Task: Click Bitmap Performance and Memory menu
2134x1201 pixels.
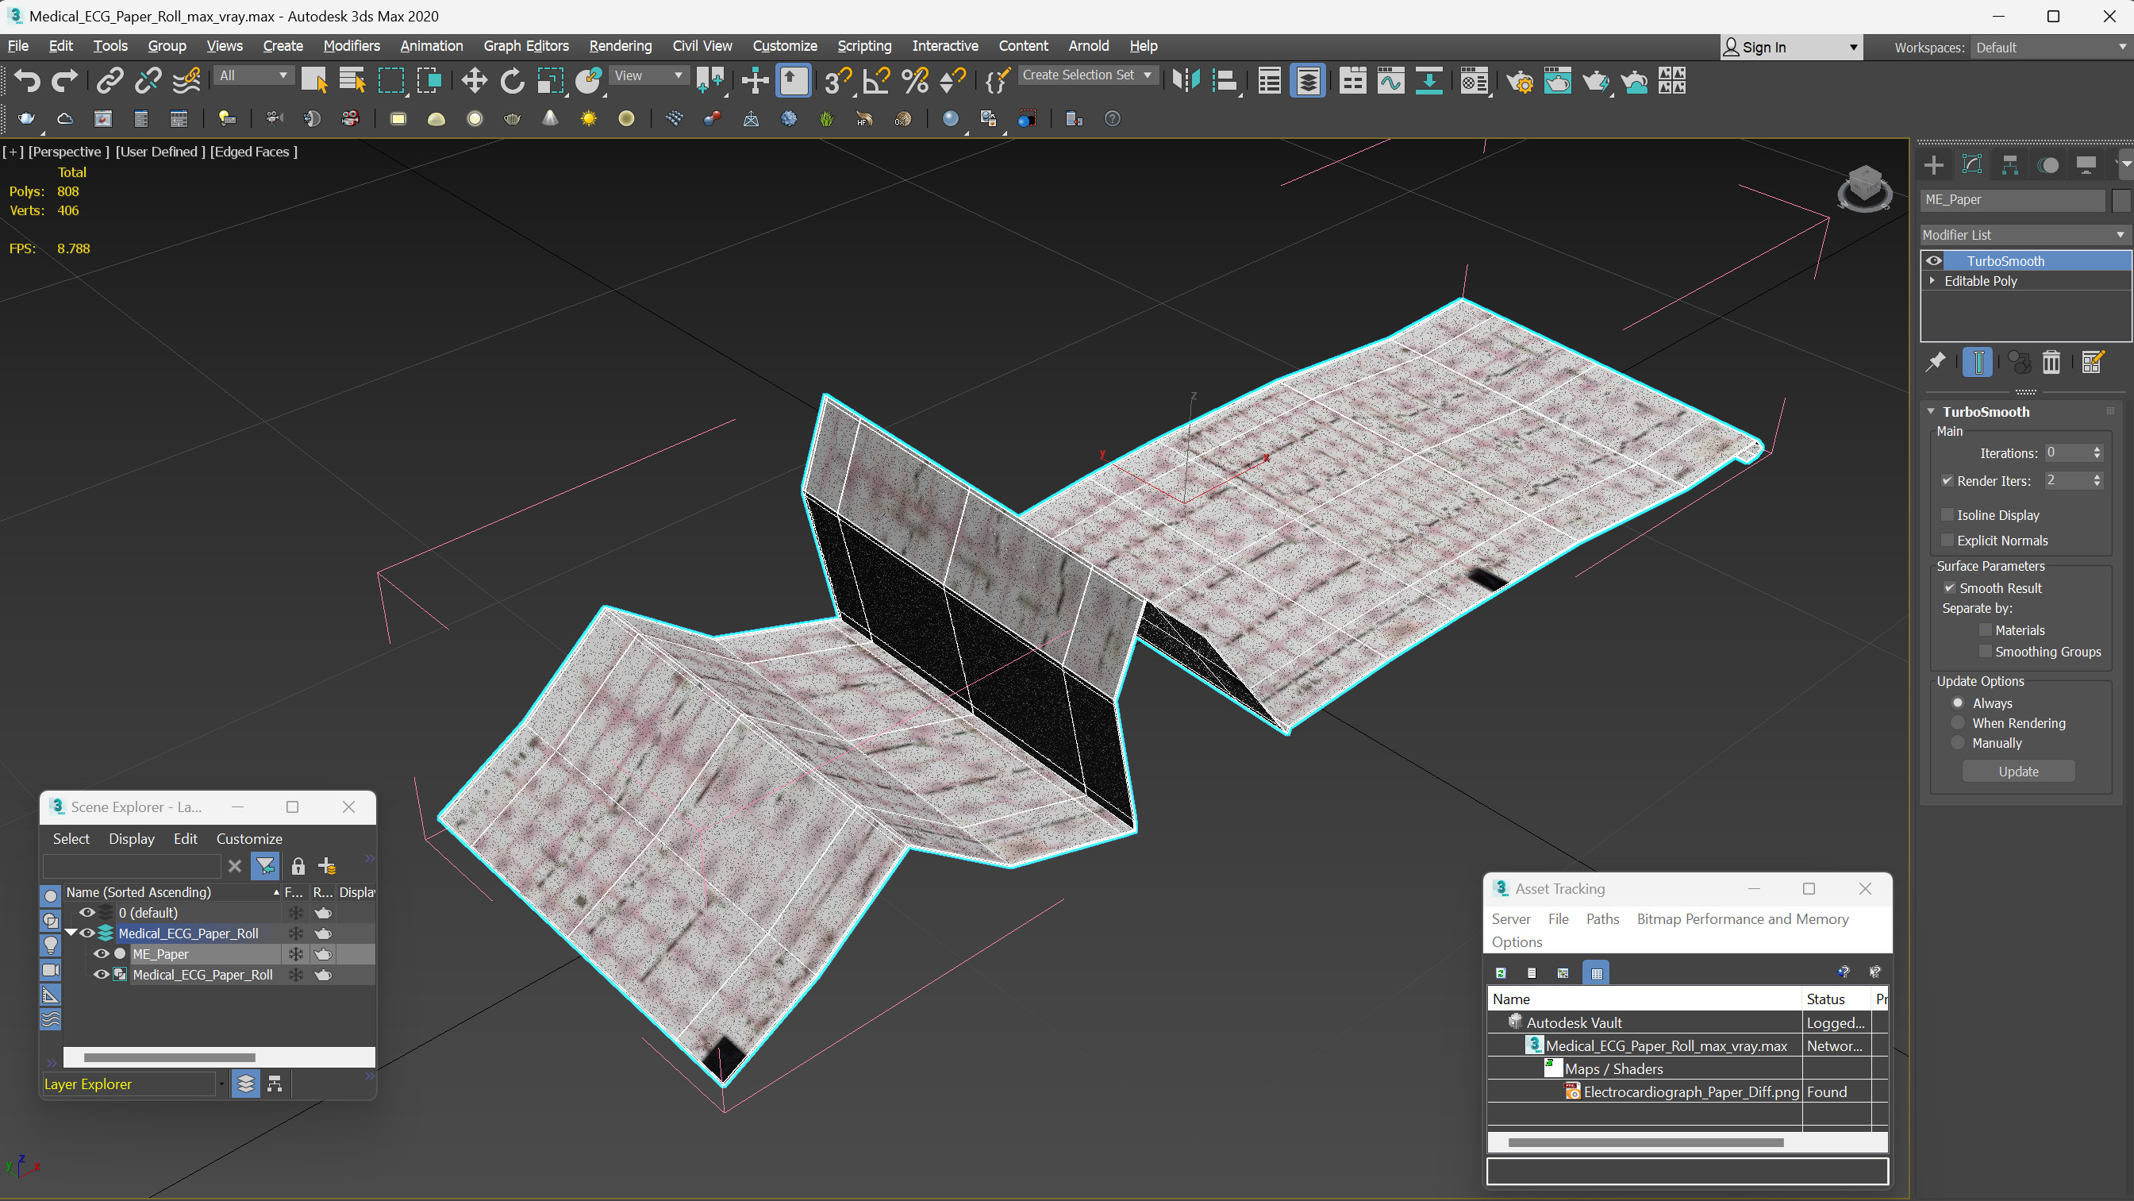Action: click(x=1742, y=918)
